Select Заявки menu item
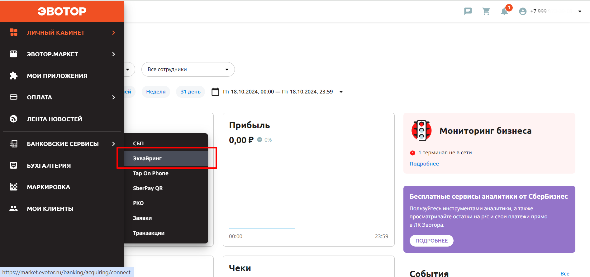 166,218
